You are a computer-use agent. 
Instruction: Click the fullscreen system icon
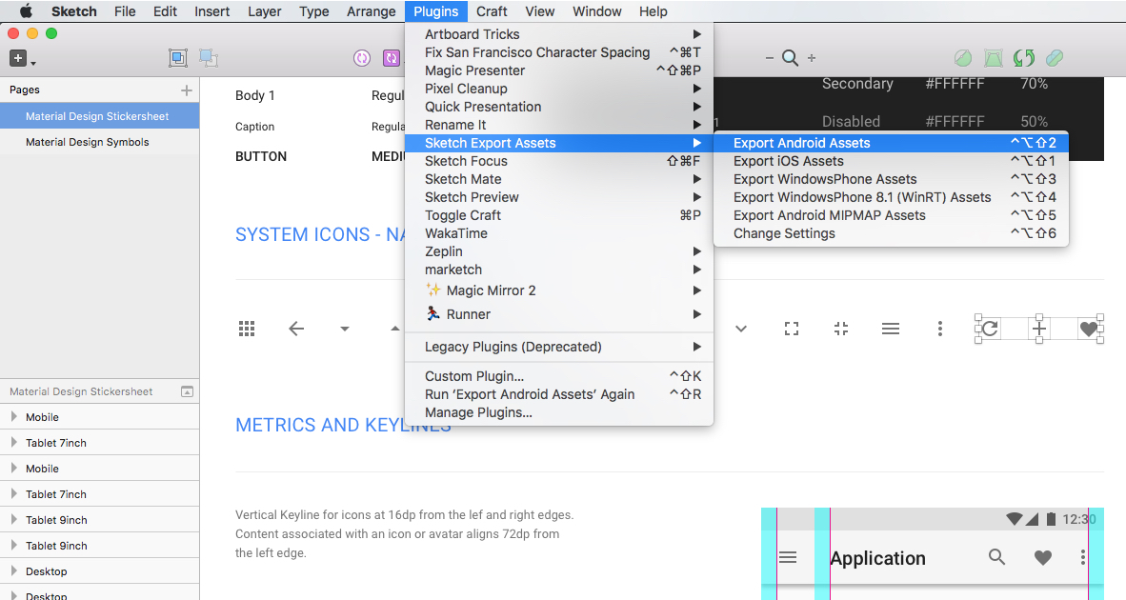pyautogui.click(x=792, y=329)
